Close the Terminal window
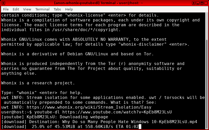The height and width of the screenshot is (130, 209). (206, 3)
